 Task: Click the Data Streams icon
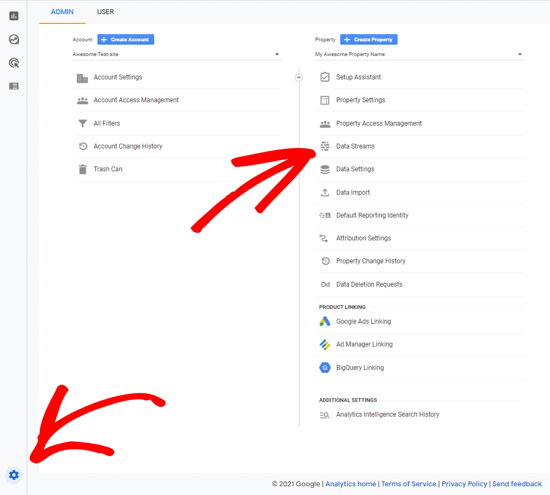(325, 146)
